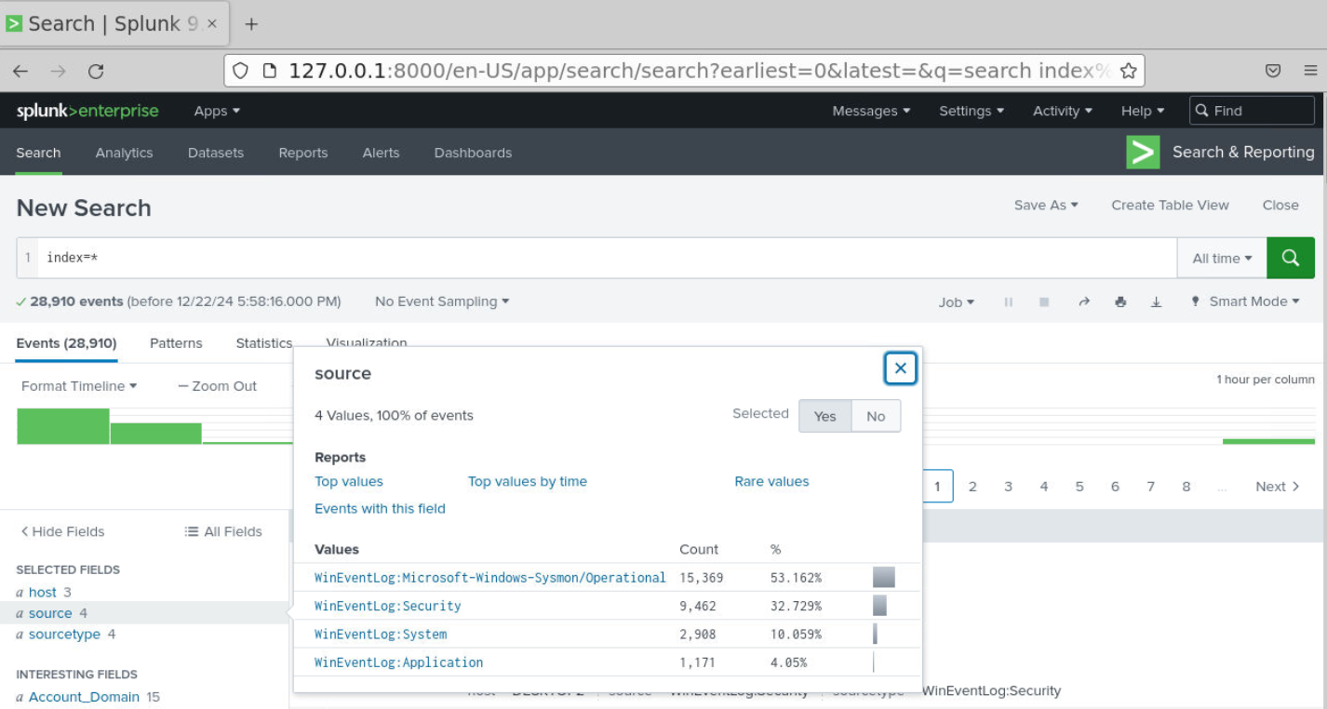Click Hide Fields toggle

(x=62, y=531)
